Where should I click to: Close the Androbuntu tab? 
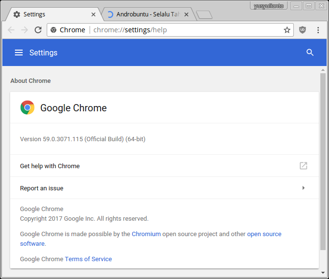[x=186, y=14]
